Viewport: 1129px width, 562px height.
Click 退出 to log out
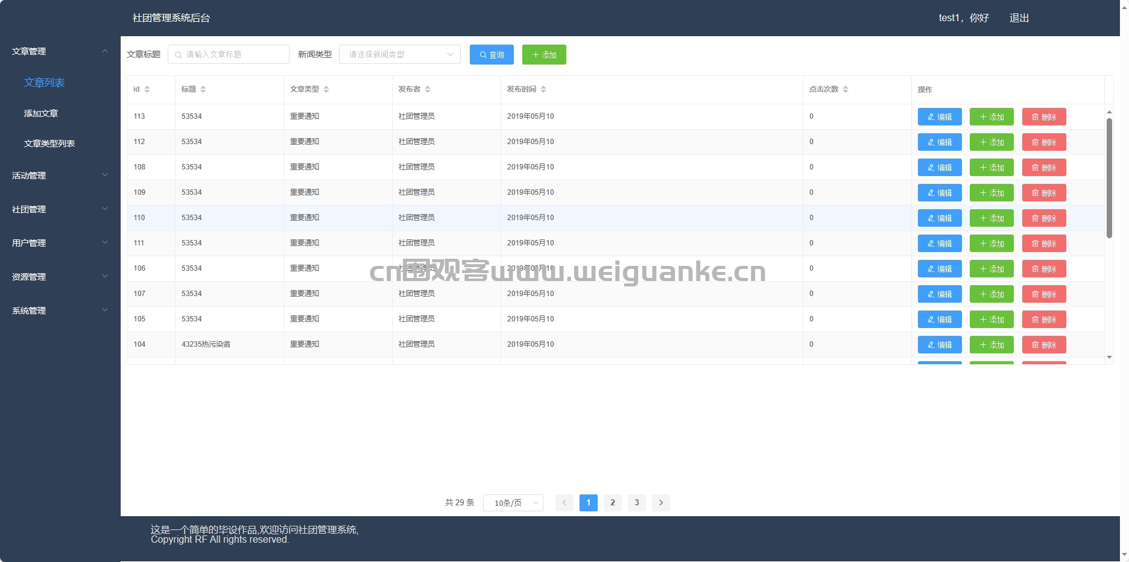[x=1019, y=18]
